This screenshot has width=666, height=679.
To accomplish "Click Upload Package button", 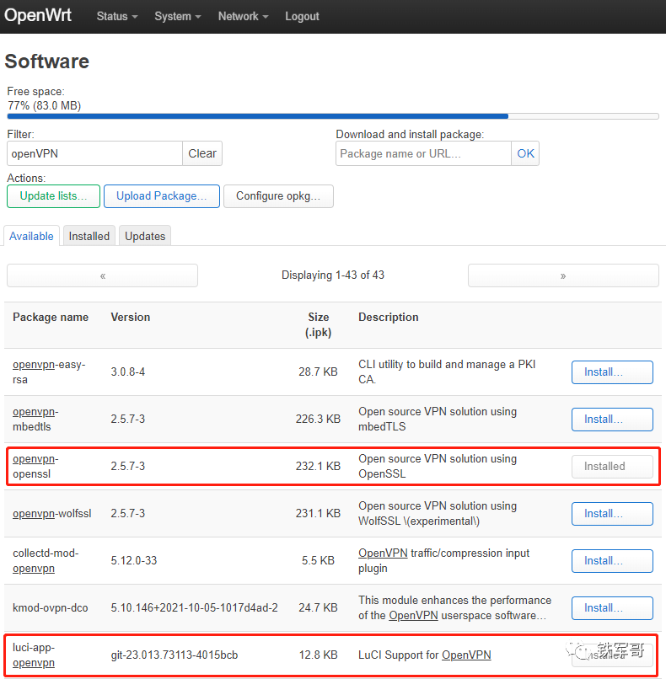I will [x=162, y=196].
